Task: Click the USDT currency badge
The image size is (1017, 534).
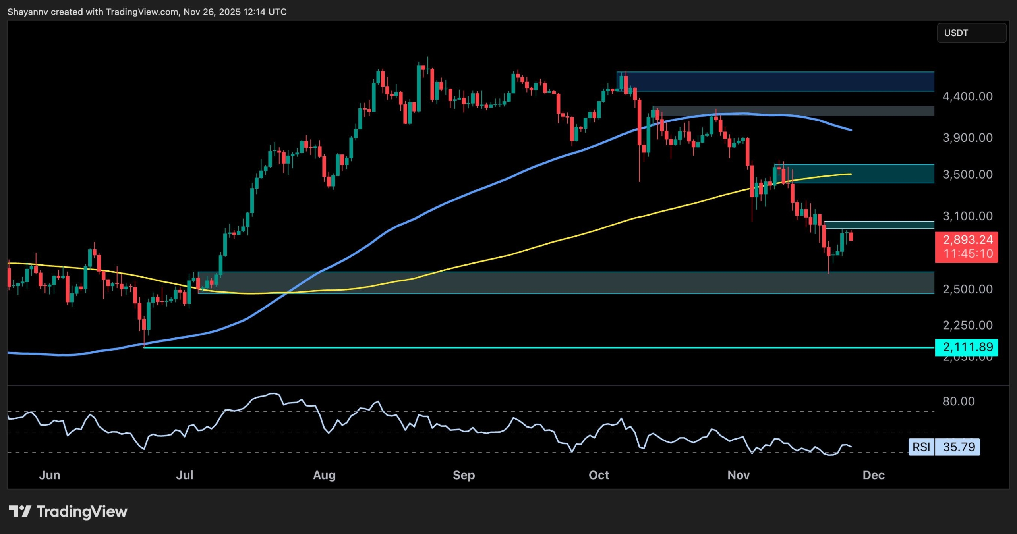Action: (971, 33)
